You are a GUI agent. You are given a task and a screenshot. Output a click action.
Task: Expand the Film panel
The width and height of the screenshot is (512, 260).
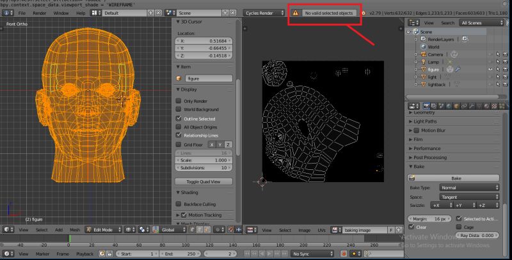456,139
